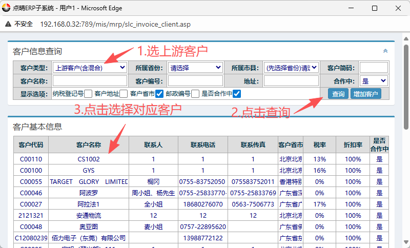Image resolution: width=410 pixels, height=248 pixels.
Task: Click the 增加客户 add customer button
Action: [x=365, y=94]
